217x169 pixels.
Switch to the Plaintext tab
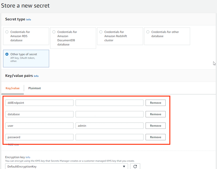34,88
